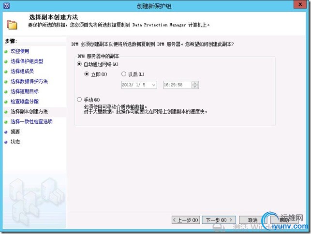This screenshot has height=234, width=311.
Task: Click the purple bullet beside 状态
Action: (6, 142)
